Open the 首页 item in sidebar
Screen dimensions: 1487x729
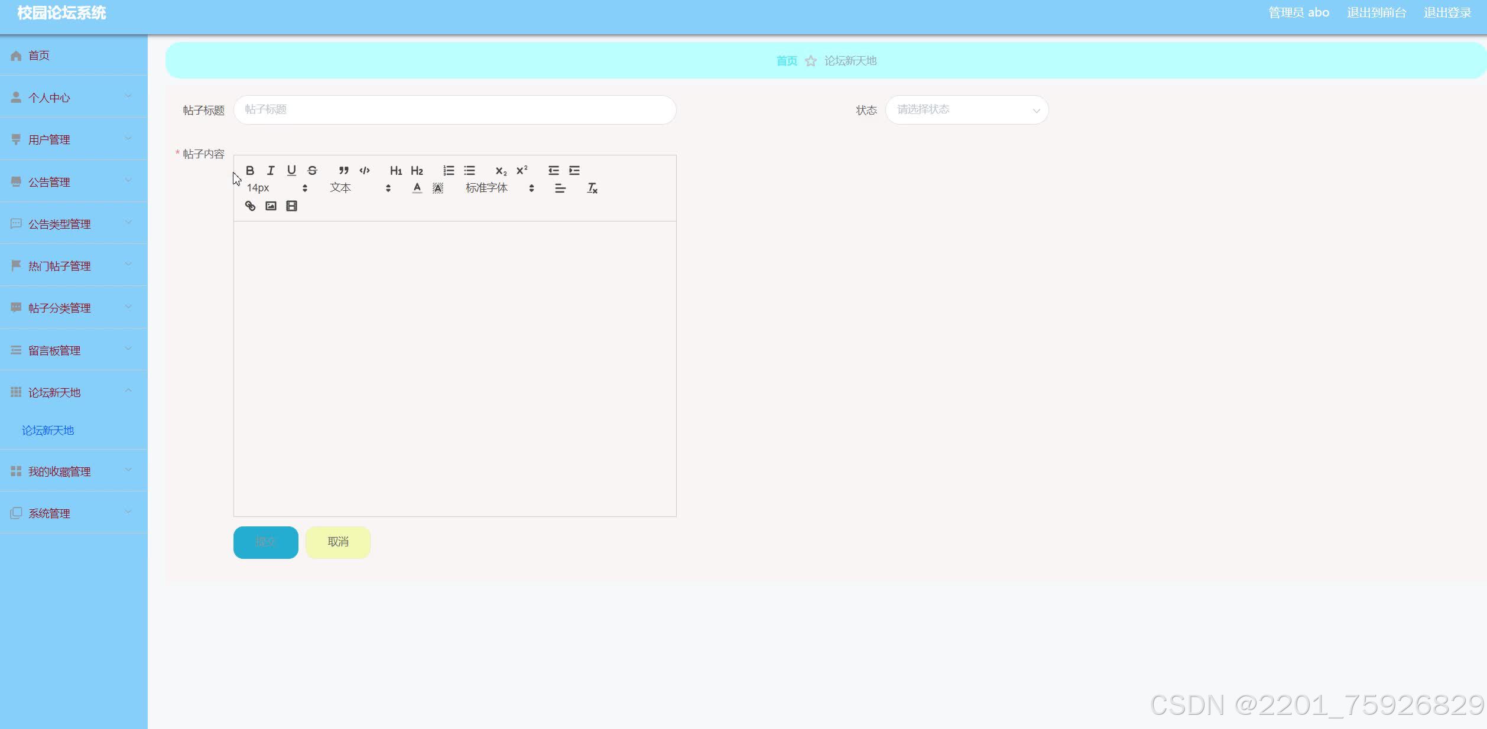tap(39, 56)
